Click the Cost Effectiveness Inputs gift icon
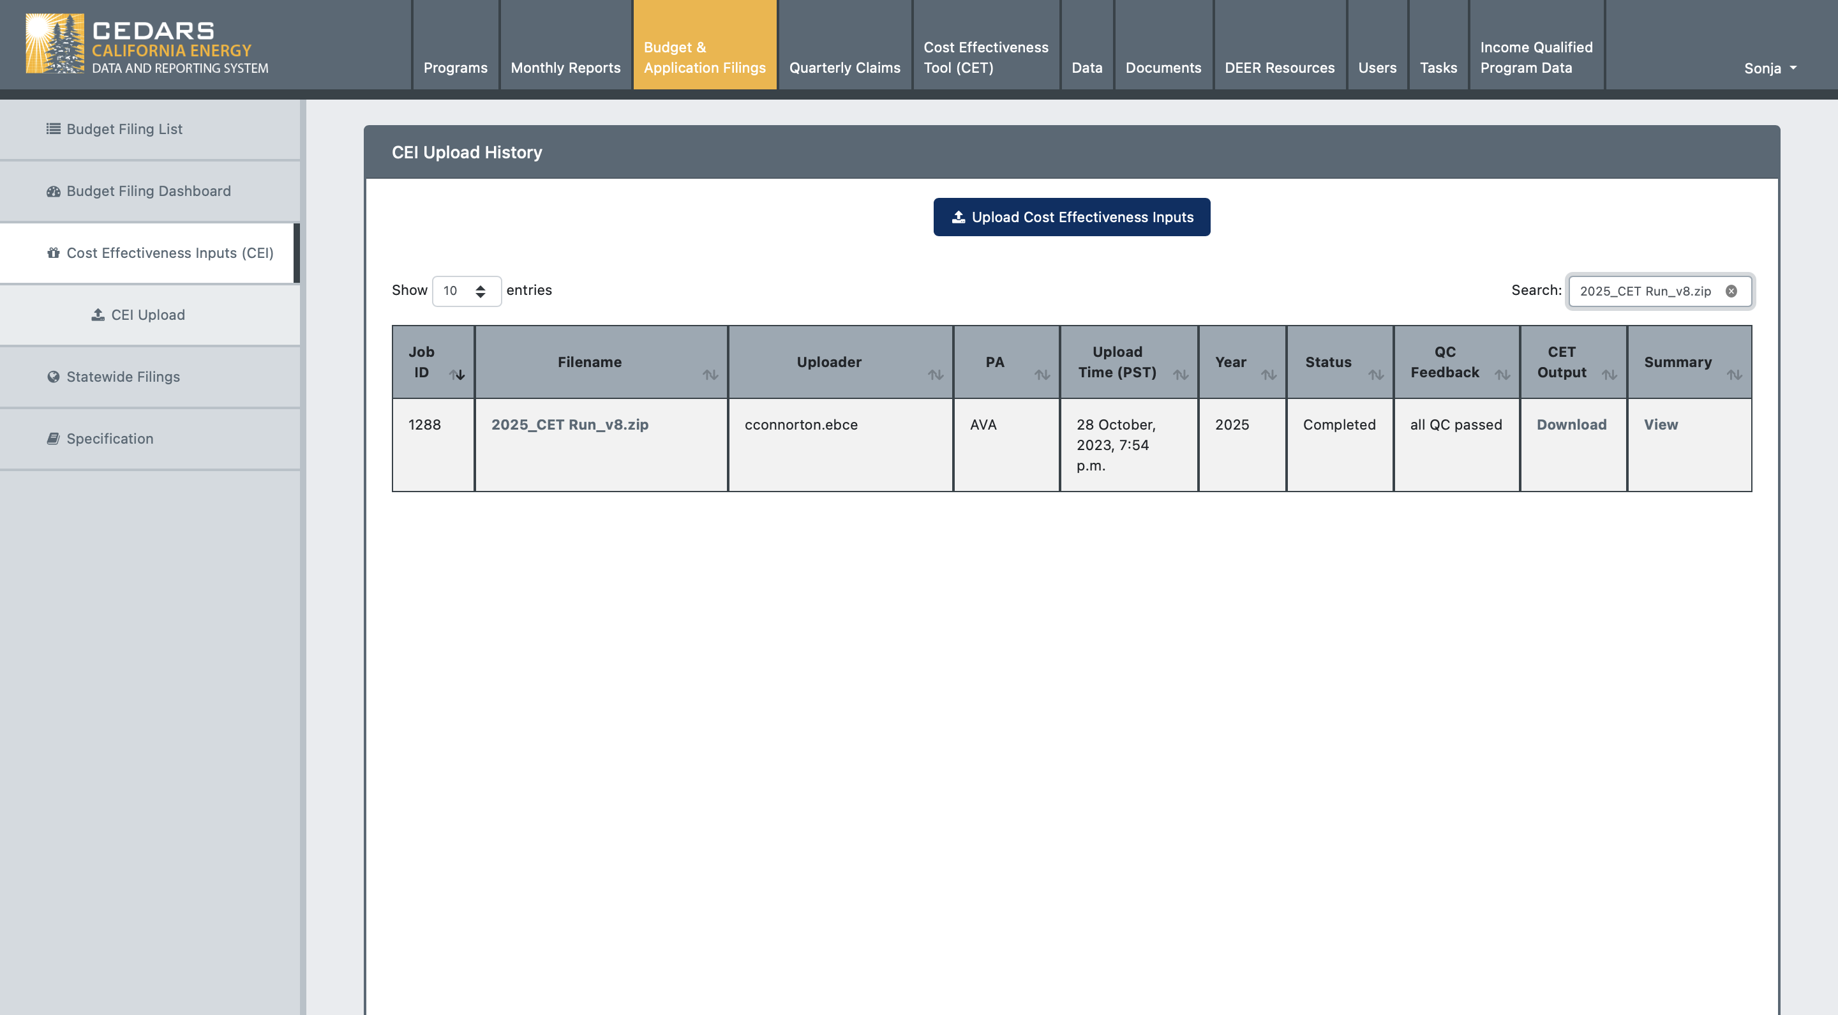1838x1015 pixels. pyautogui.click(x=53, y=253)
